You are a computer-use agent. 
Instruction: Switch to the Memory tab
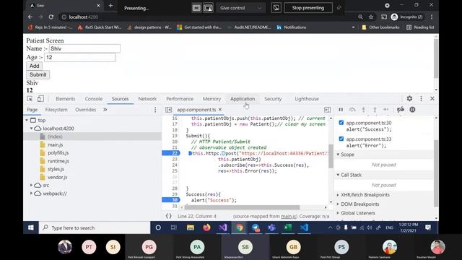pyautogui.click(x=212, y=99)
